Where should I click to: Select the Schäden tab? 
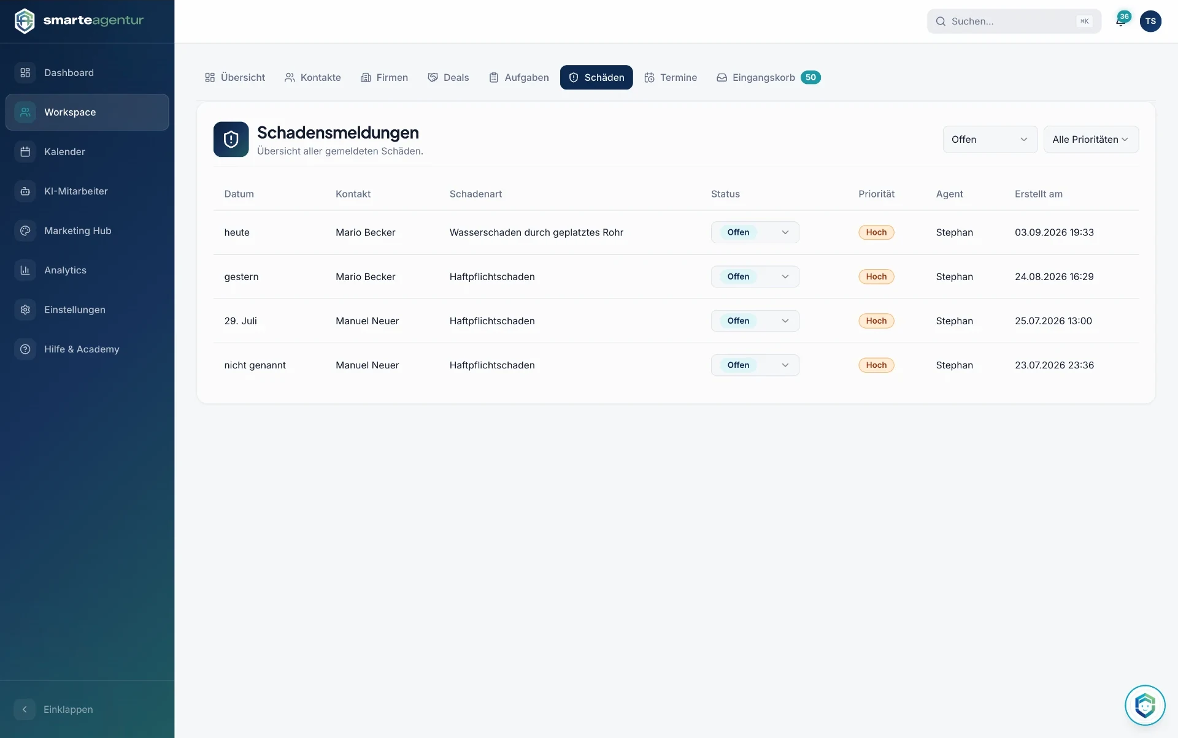tap(596, 77)
